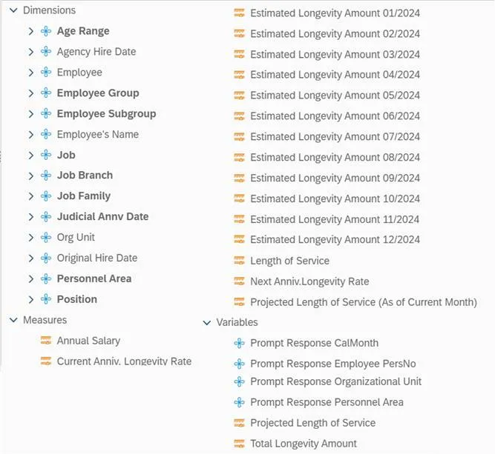Click the Prompt Response CalMonth variable icon
495x454 pixels.
click(239, 343)
